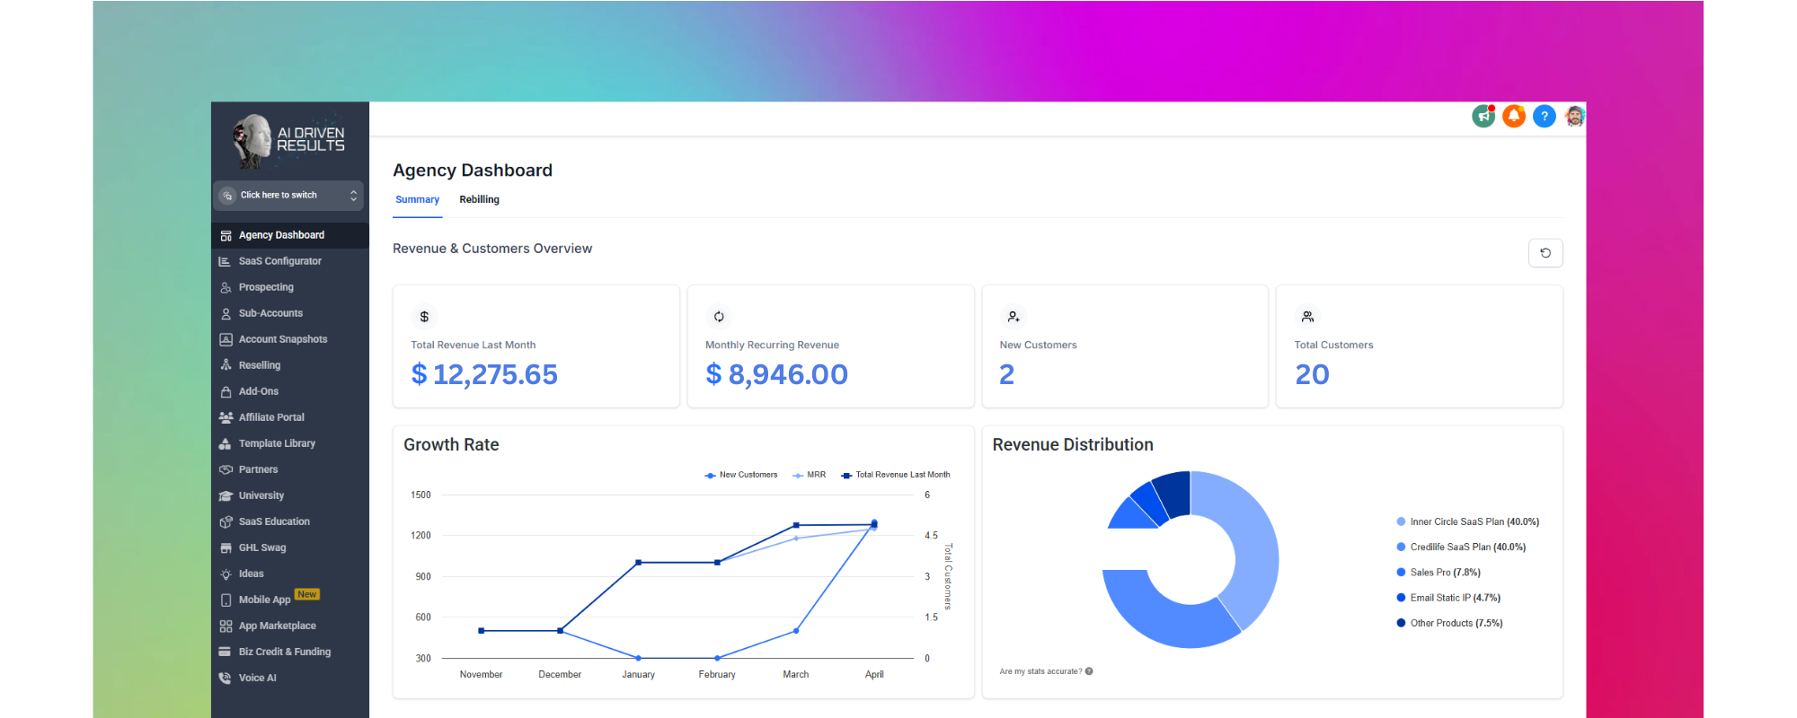Click the Partners handshake icon
The image size is (1797, 718).
click(226, 469)
